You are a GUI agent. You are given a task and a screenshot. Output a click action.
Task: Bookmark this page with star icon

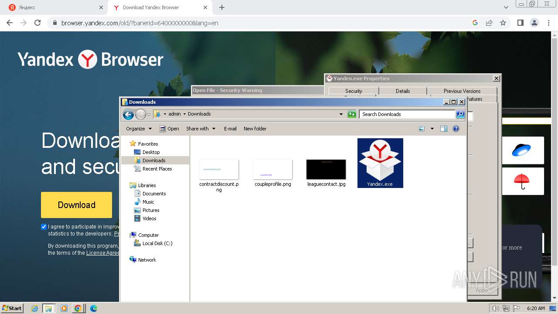(503, 23)
